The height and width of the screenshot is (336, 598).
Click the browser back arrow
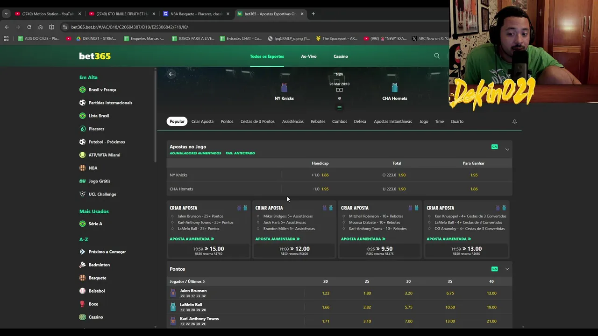click(x=7, y=27)
